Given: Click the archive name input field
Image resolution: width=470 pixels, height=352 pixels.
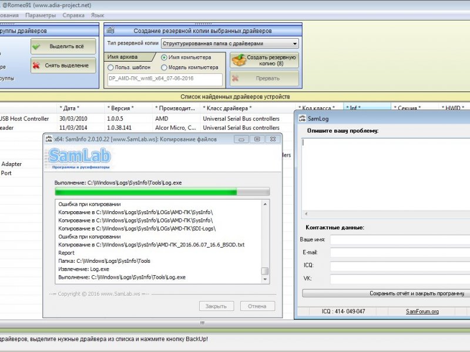Looking at the screenshot, I should (x=165, y=79).
